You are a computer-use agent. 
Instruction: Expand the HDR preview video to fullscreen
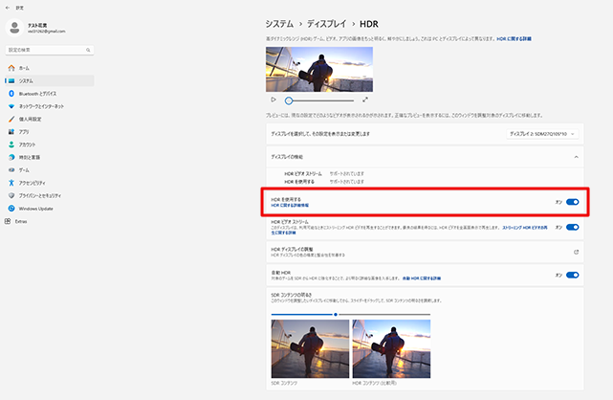tap(365, 100)
